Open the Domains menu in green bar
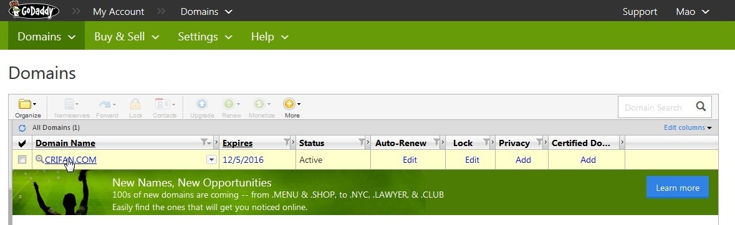 point(46,37)
